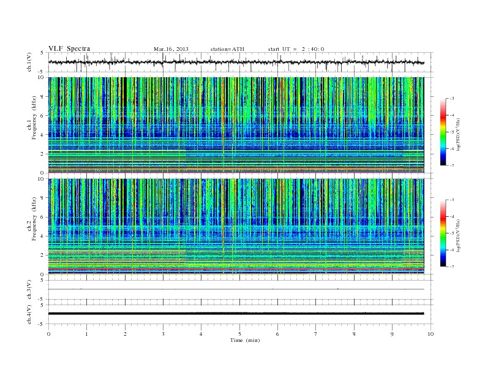Click the 5 V tick on ch.1 waveform axis

click(x=42, y=53)
